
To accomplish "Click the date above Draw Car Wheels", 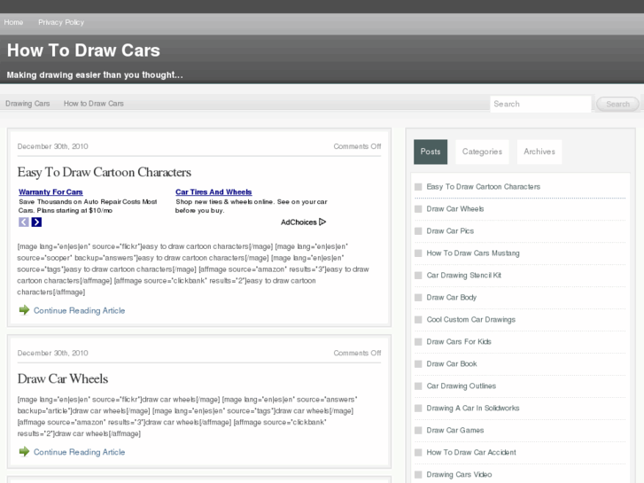I will pyautogui.click(x=52, y=353).
